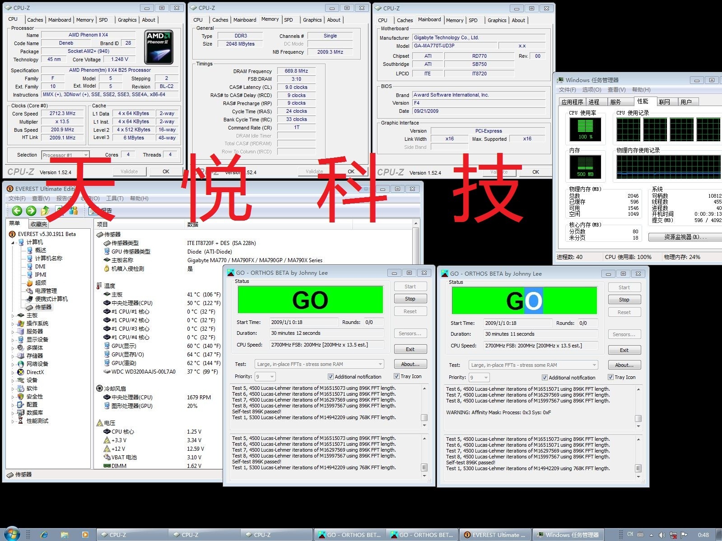Screen dimensions: 722x541
Task: Open the Windows Start orb
Action: coord(12,534)
